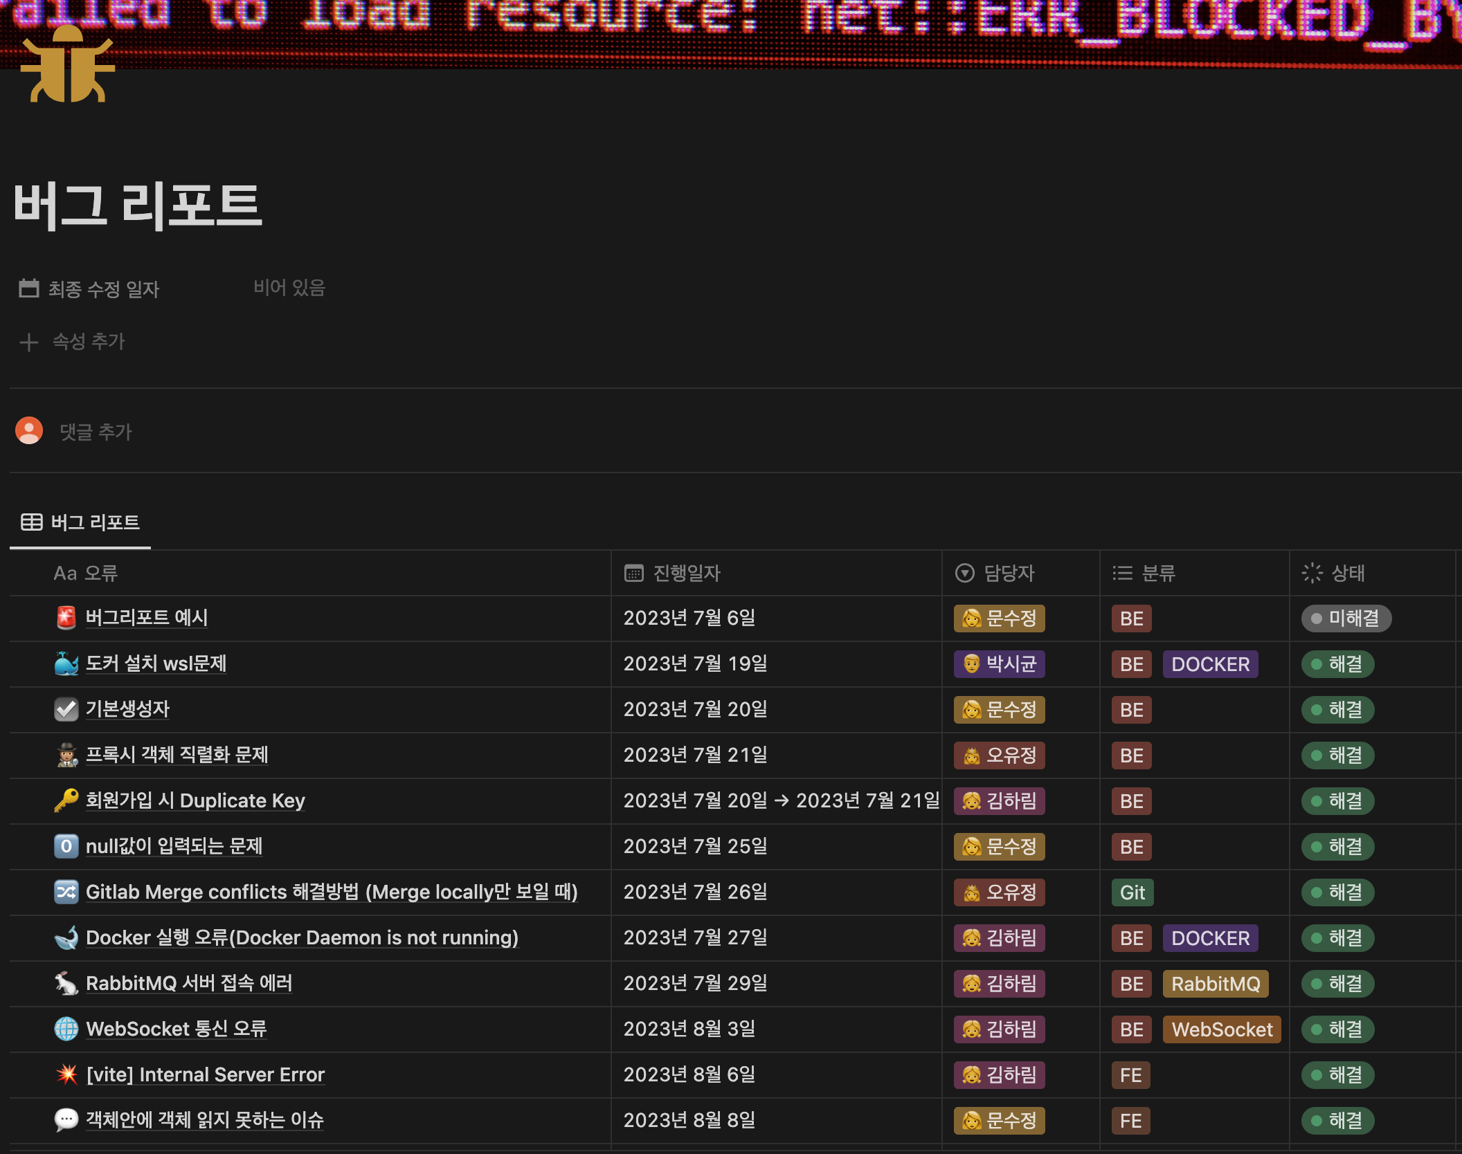Click the orange user avatar by 댓글 추가
This screenshot has width=1462, height=1154.
pos(29,431)
